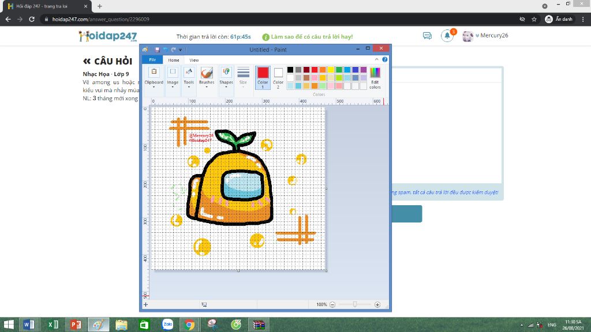Collapse the Paint ribbon with chevron
The height and width of the screenshot is (332, 591).
[376, 59]
